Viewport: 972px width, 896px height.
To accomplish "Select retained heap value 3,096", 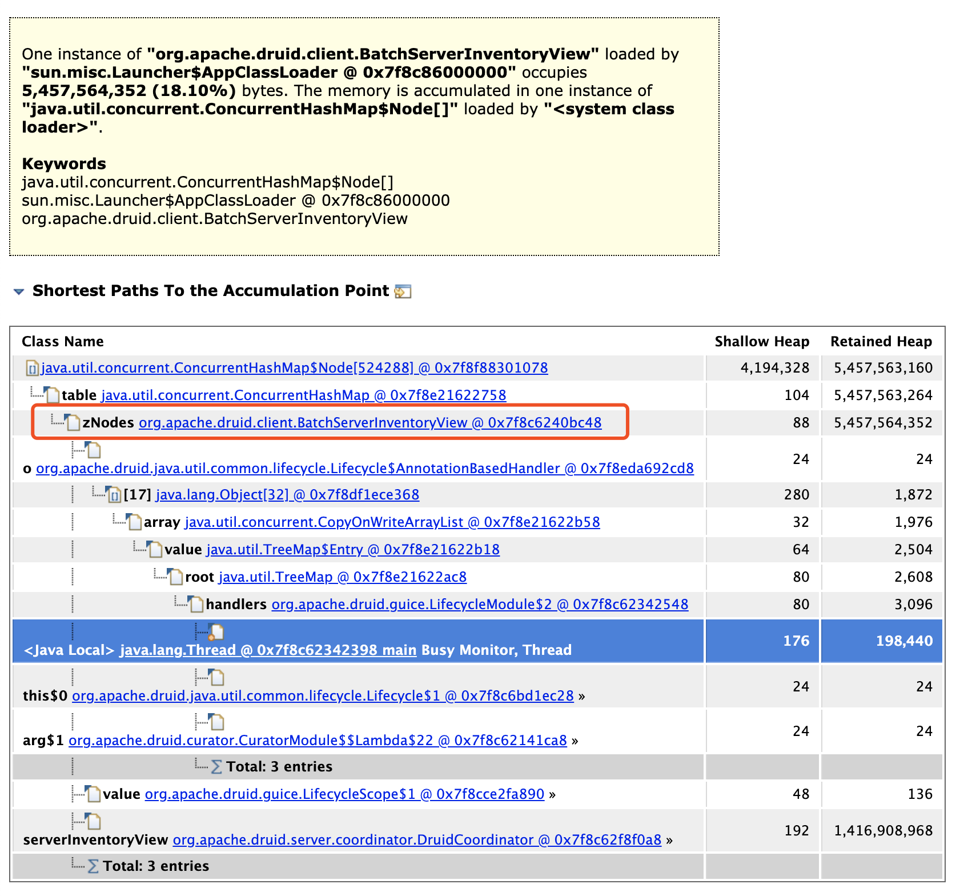I will click(913, 605).
